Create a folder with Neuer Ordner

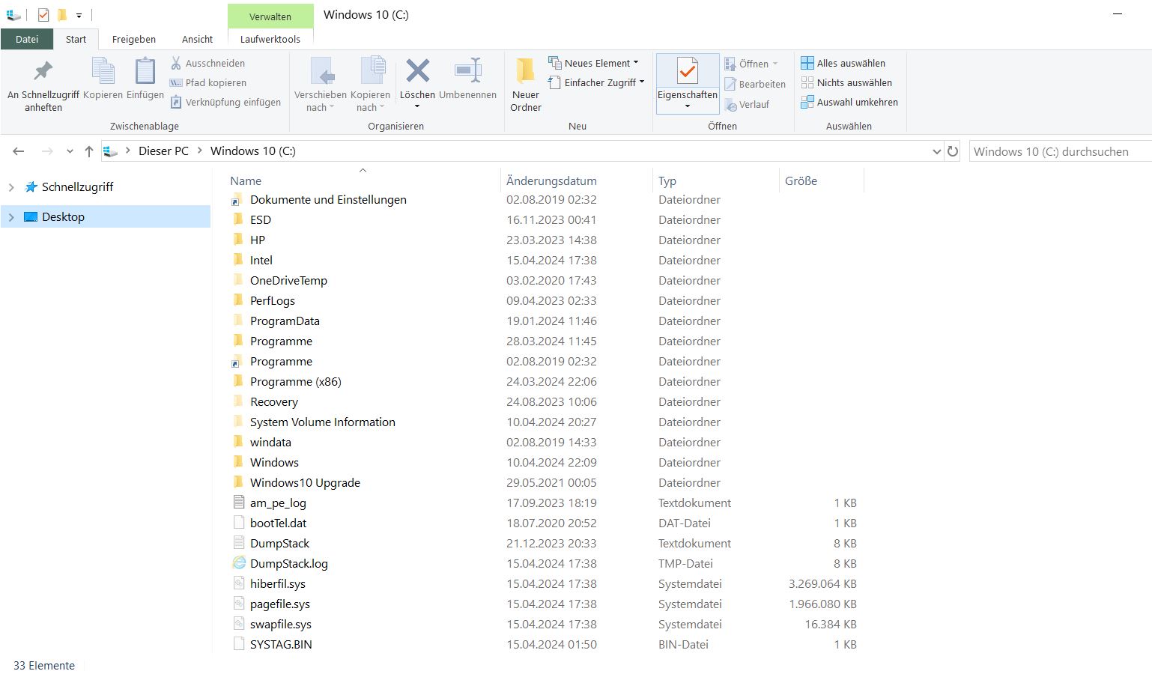tap(526, 85)
